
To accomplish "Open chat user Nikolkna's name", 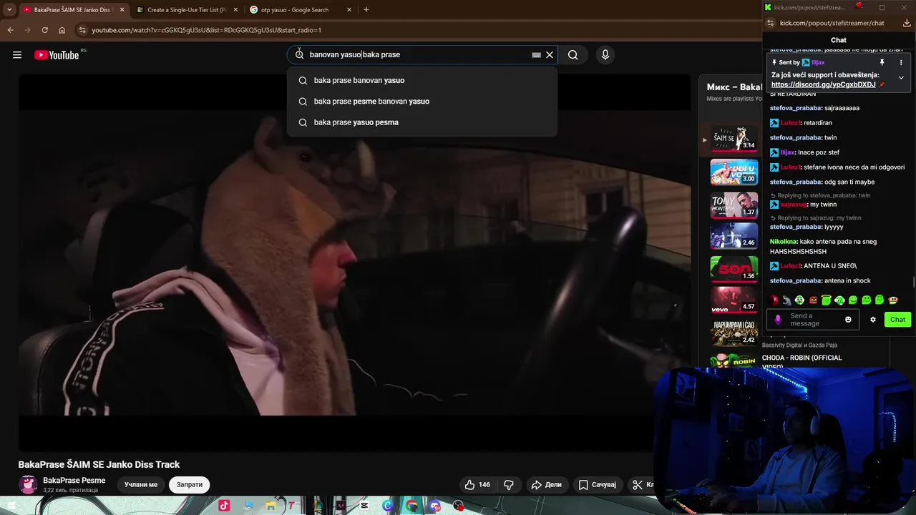I will (x=783, y=242).
